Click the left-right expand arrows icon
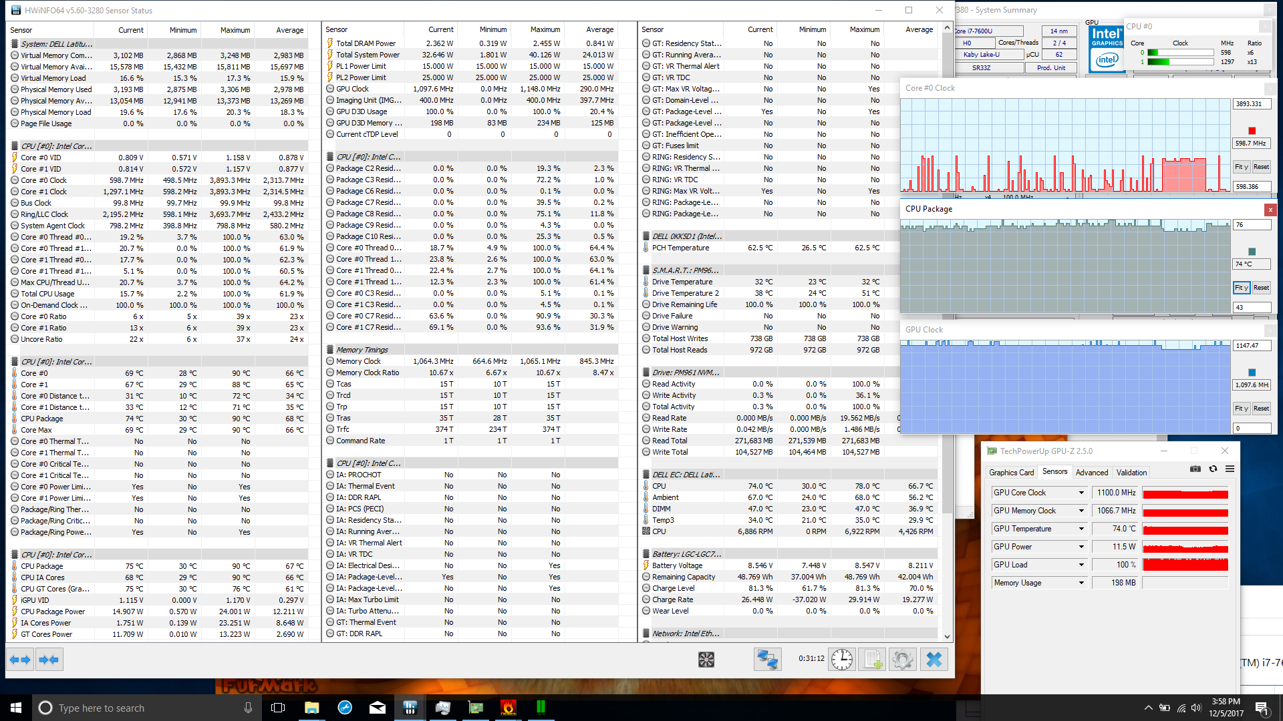Image resolution: width=1283 pixels, height=721 pixels. (20, 660)
